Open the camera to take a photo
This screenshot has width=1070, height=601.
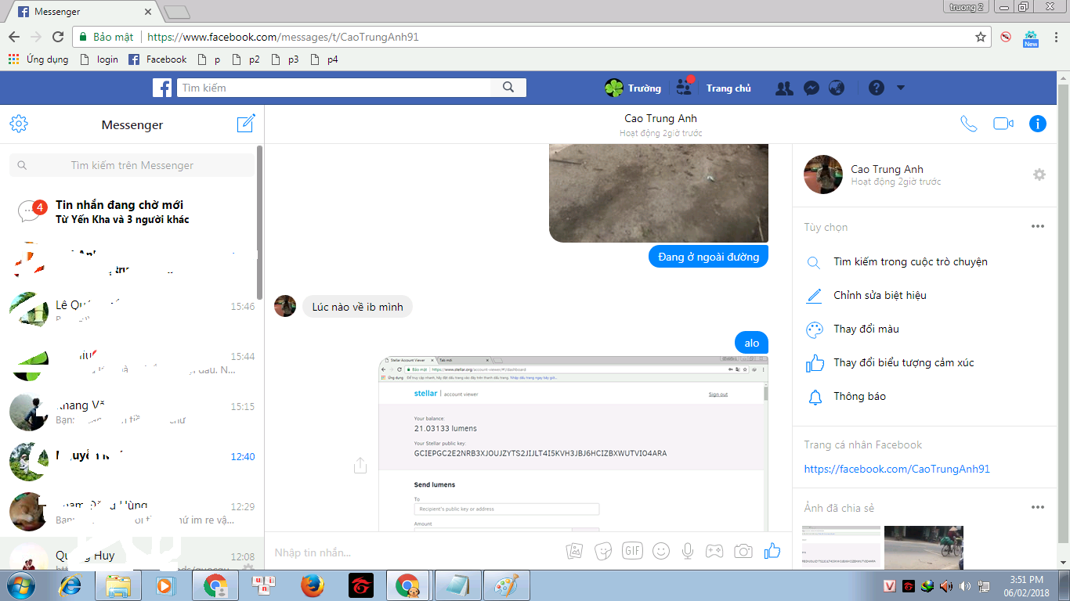(x=743, y=551)
